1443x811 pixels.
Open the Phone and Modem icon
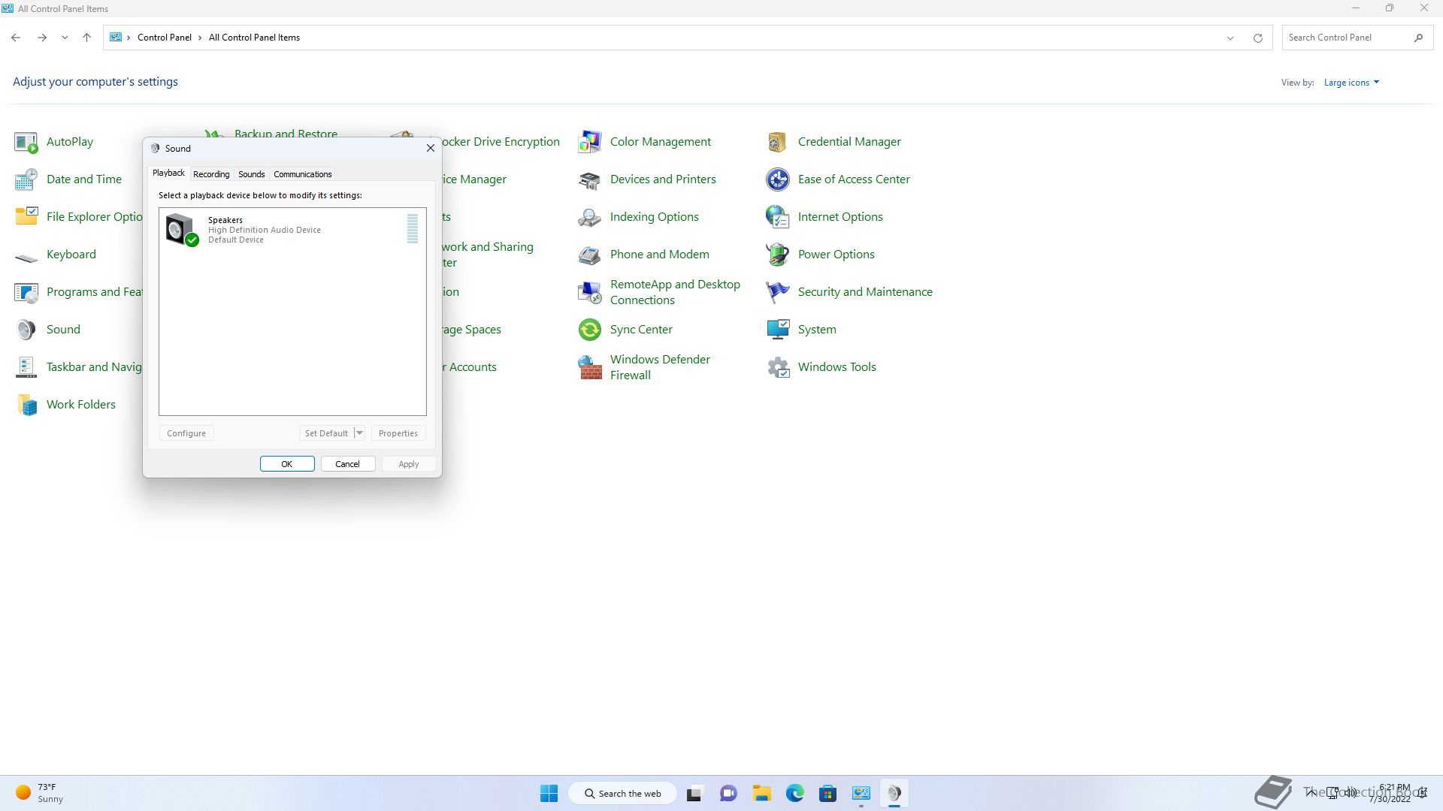click(590, 255)
